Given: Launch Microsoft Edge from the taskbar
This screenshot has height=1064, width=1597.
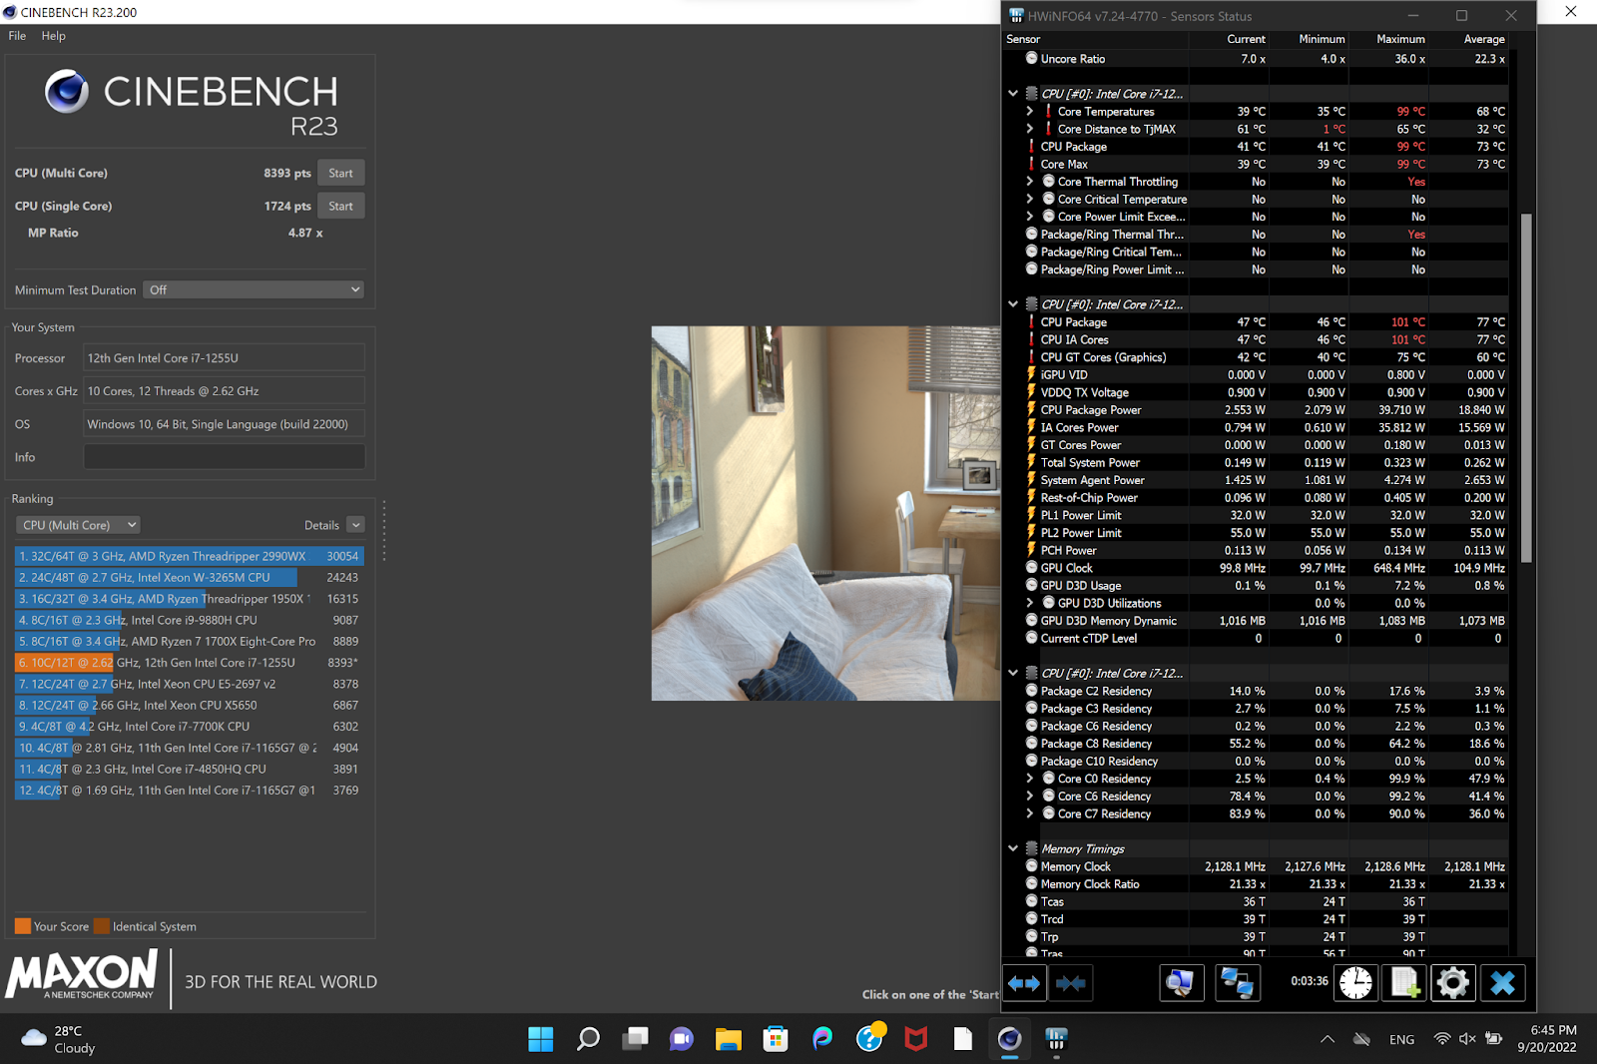Looking at the screenshot, I should click(x=822, y=1039).
